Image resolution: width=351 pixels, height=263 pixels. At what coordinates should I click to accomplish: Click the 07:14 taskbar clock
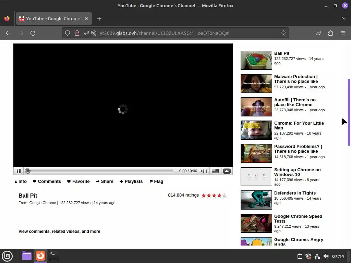(x=338, y=256)
